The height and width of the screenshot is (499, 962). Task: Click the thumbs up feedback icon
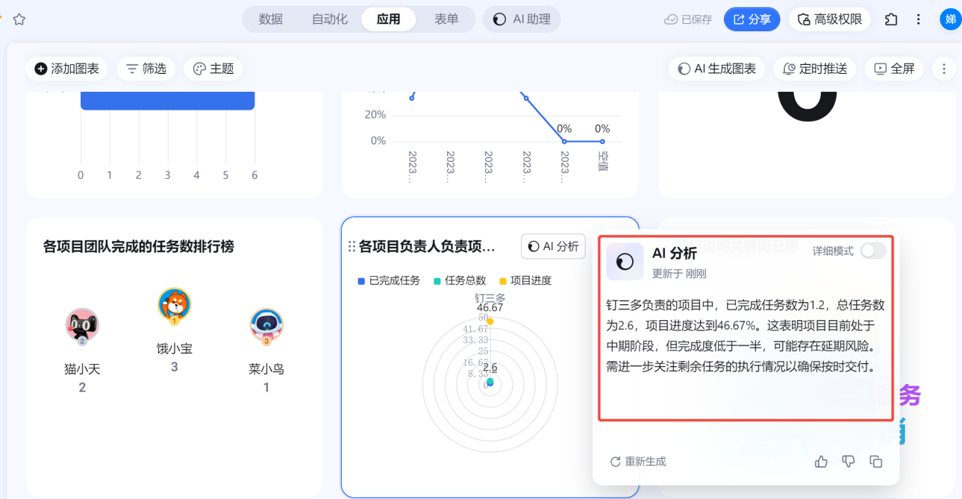[x=822, y=462]
